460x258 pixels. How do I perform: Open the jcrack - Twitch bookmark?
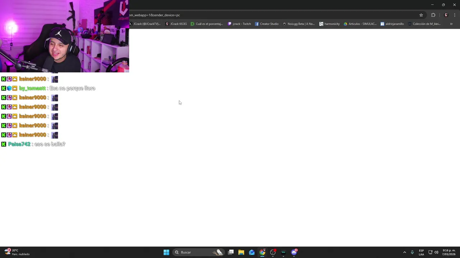pos(239,24)
